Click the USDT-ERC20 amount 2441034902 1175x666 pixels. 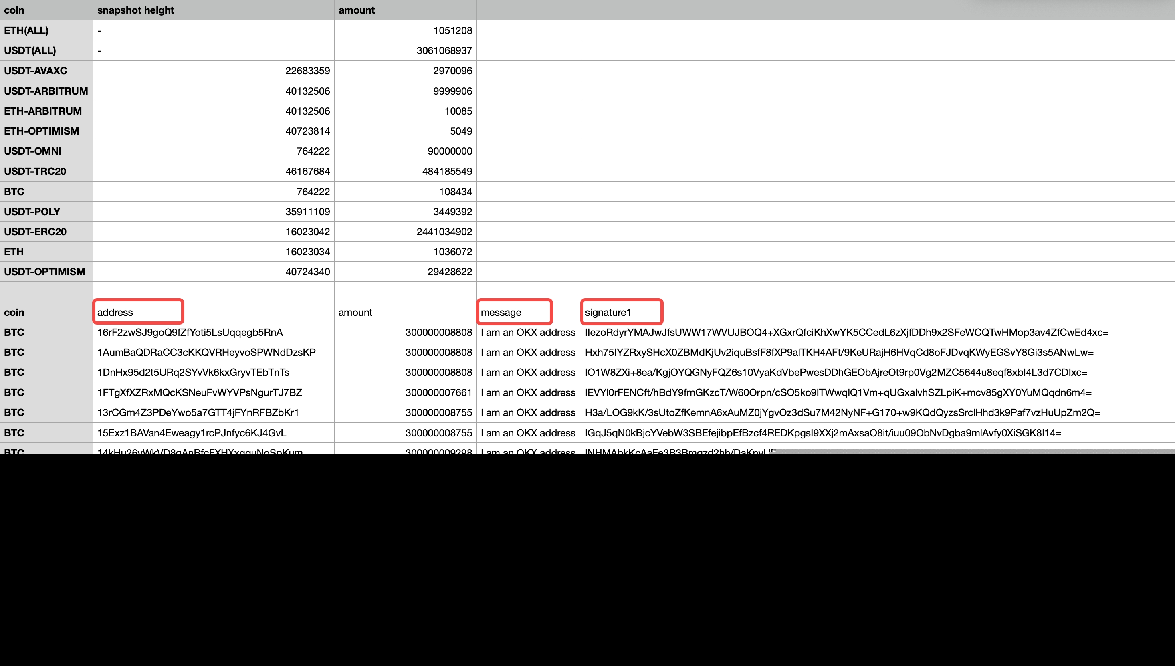[444, 232]
